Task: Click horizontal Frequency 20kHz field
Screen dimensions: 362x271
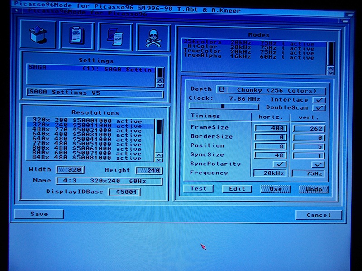Action: (x=270, y=173)
